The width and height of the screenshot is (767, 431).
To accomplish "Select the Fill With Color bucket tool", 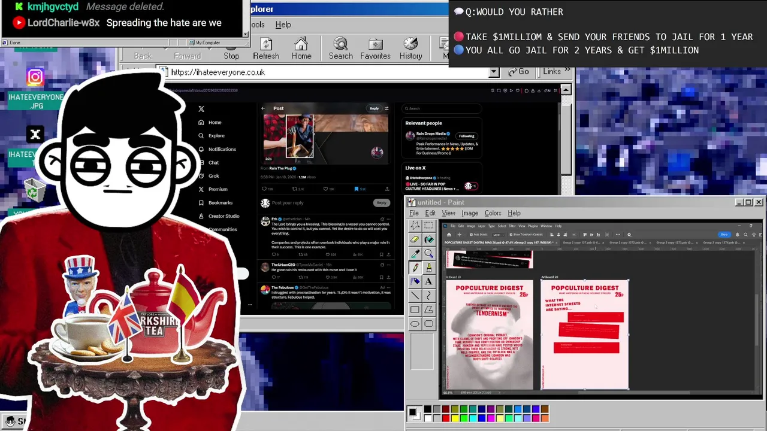I will coord(428,239).
